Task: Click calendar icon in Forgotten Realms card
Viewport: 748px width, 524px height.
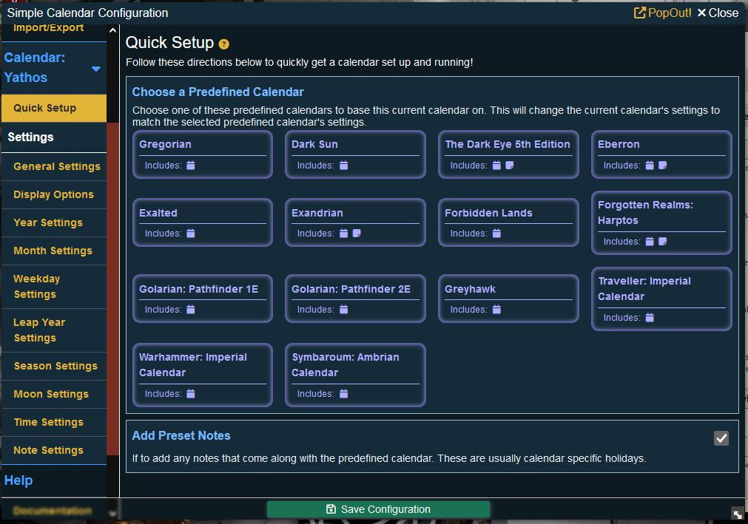Action: (650, 242)
